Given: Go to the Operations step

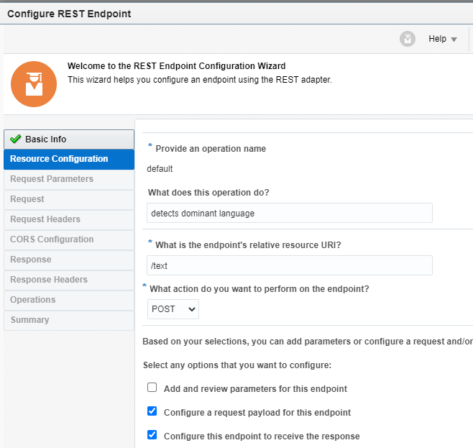Looking at the screenshot, I should [x=33, y=300].
